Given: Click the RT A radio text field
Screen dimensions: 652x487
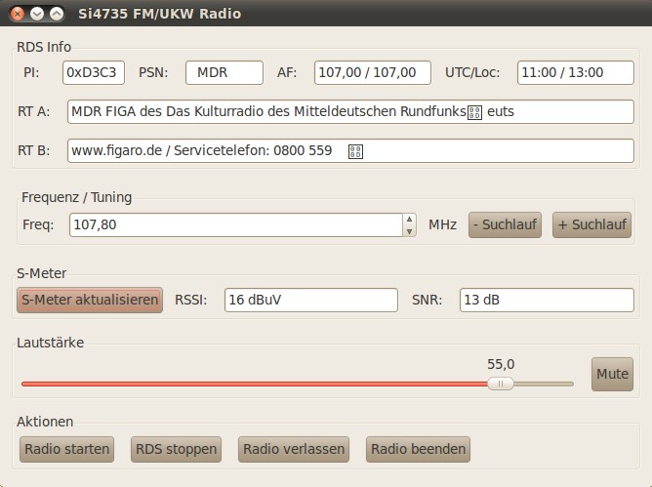Looking at the screenshot, I should (350, 111).
